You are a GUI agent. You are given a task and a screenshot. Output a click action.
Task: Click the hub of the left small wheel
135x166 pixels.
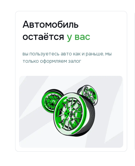click(53, 102)
